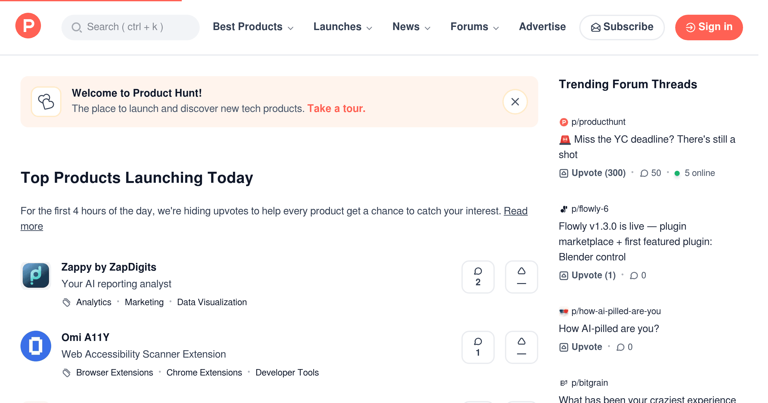Screen dimensions: 768x403
Task: Open the p/bitgrain forum link
Action: [x=589, y=383]
